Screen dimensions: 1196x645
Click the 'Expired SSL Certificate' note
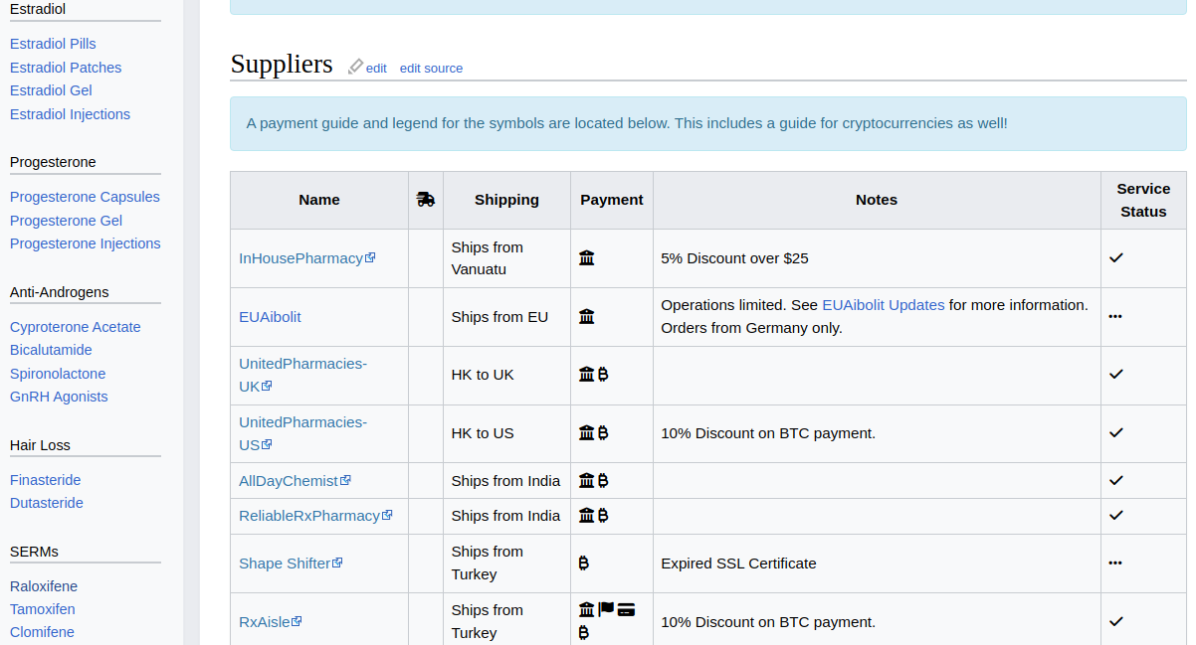coord(738,564)
